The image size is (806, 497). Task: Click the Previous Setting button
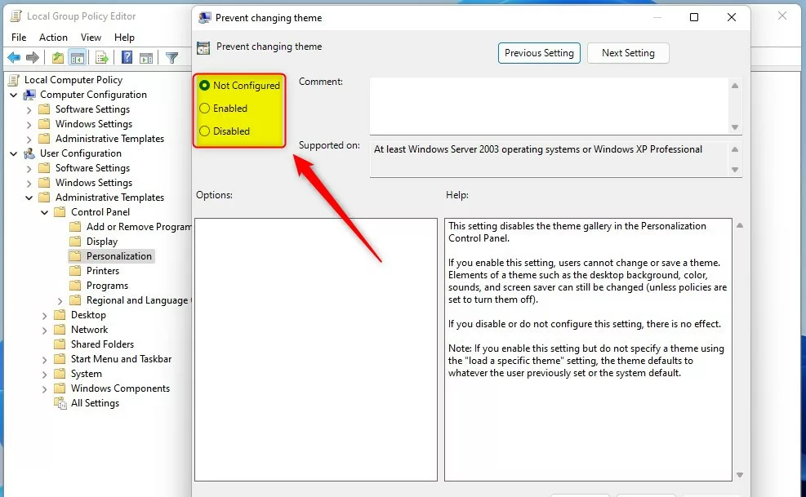coord(539,53)
